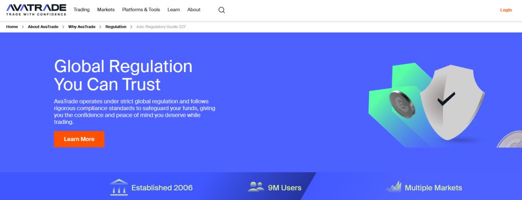Image resolution: width=522 pixels, height=200 pixels.
Task: Click the Established 2006 text
Action: [x=162, y=188]
